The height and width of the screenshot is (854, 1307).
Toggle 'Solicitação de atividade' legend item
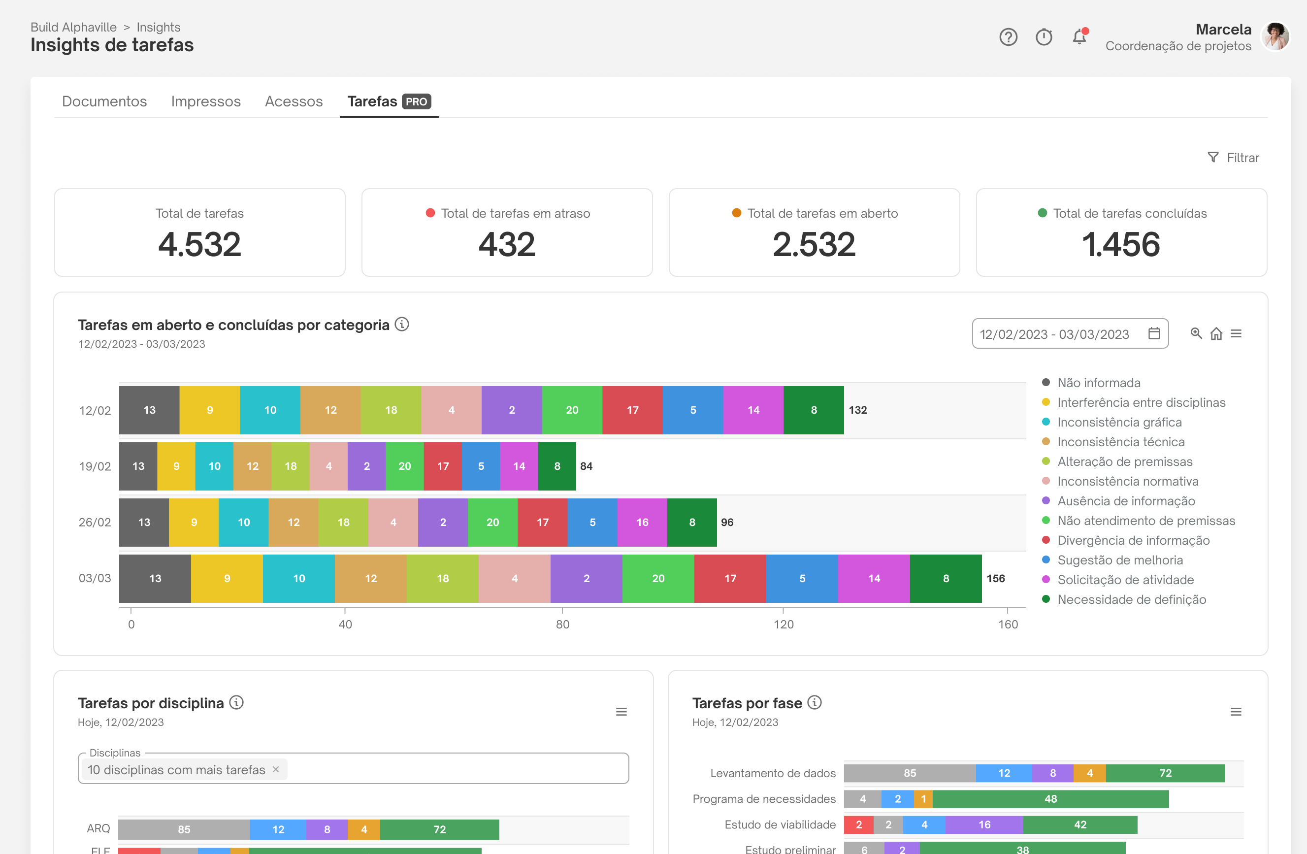(x=1117, y=580)
